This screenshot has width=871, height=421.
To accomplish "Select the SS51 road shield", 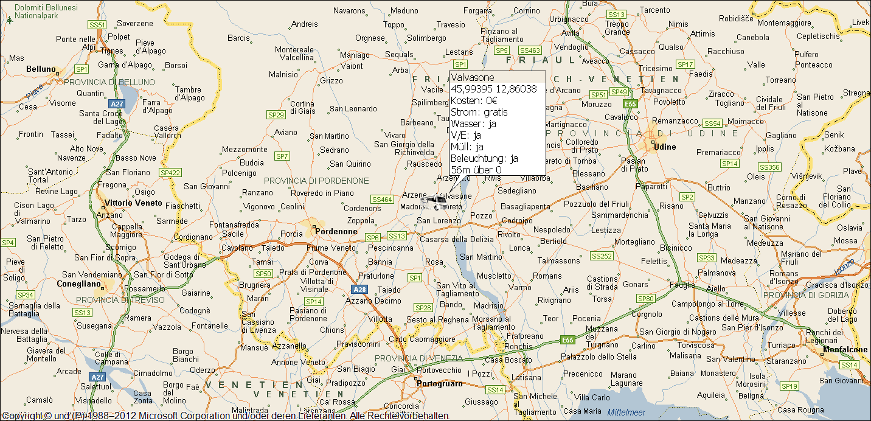I will point(97,25).
